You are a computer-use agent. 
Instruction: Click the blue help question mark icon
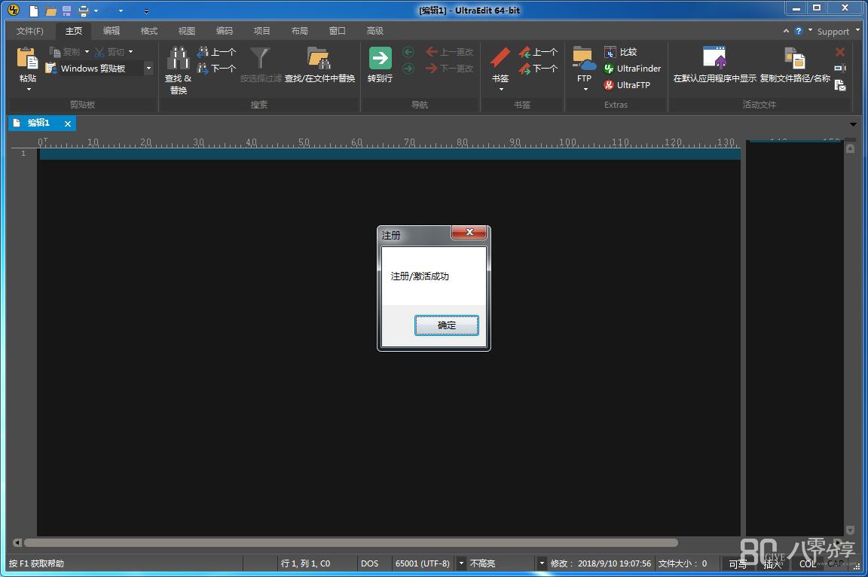click(x=798, y=31)
